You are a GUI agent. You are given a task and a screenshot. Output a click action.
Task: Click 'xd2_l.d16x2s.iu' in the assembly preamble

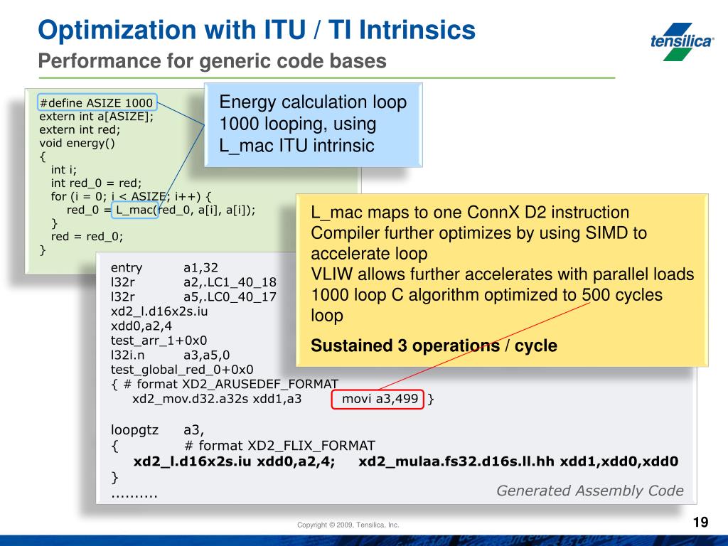pyautogui.click(x=159, y=311)
